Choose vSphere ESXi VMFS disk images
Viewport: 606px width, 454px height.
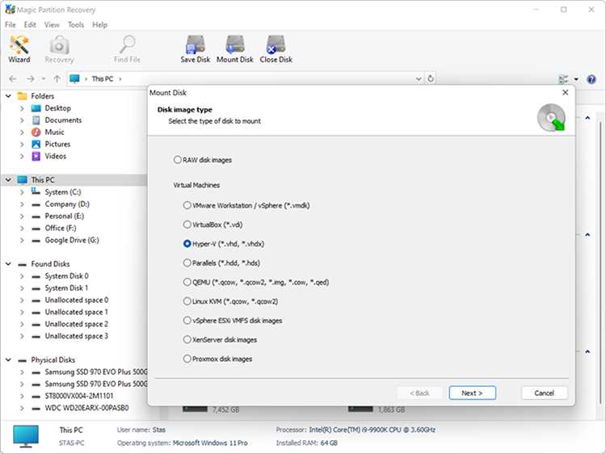point(187,321)
